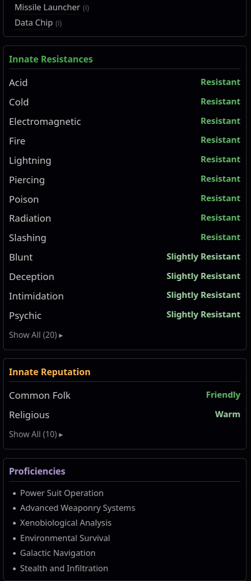
Task: Select the Common Folk Friendly status
Action: pyautogui.click(x=223, y=395)
